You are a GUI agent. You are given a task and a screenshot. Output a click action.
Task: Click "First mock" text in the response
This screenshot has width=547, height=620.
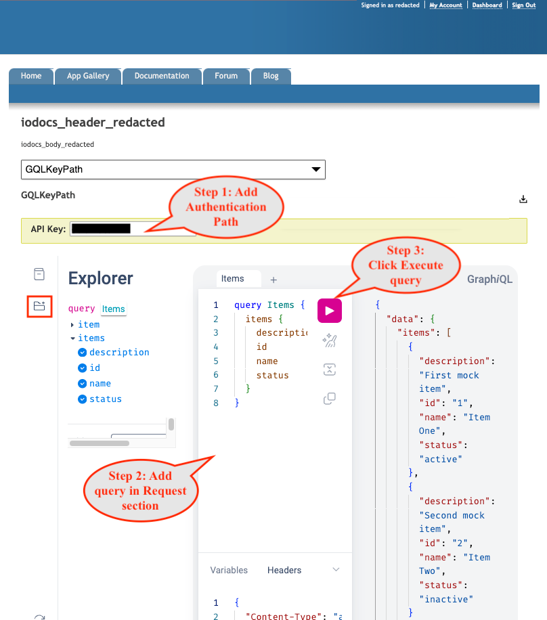tap(449, 376)
